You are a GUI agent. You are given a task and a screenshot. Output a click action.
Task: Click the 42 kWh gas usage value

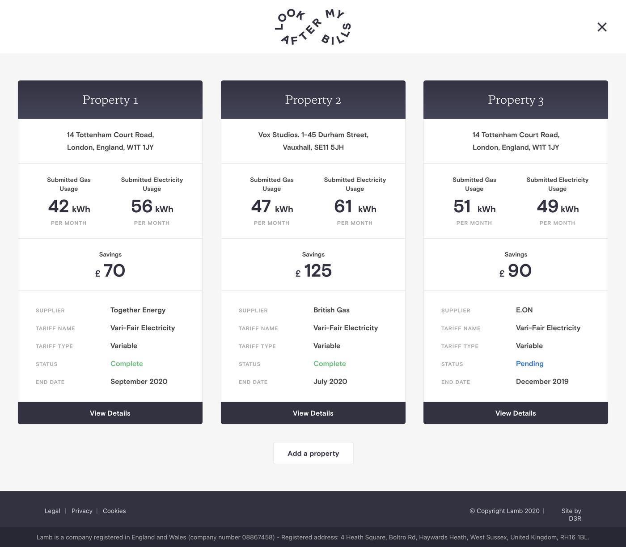tap(69, 207)
